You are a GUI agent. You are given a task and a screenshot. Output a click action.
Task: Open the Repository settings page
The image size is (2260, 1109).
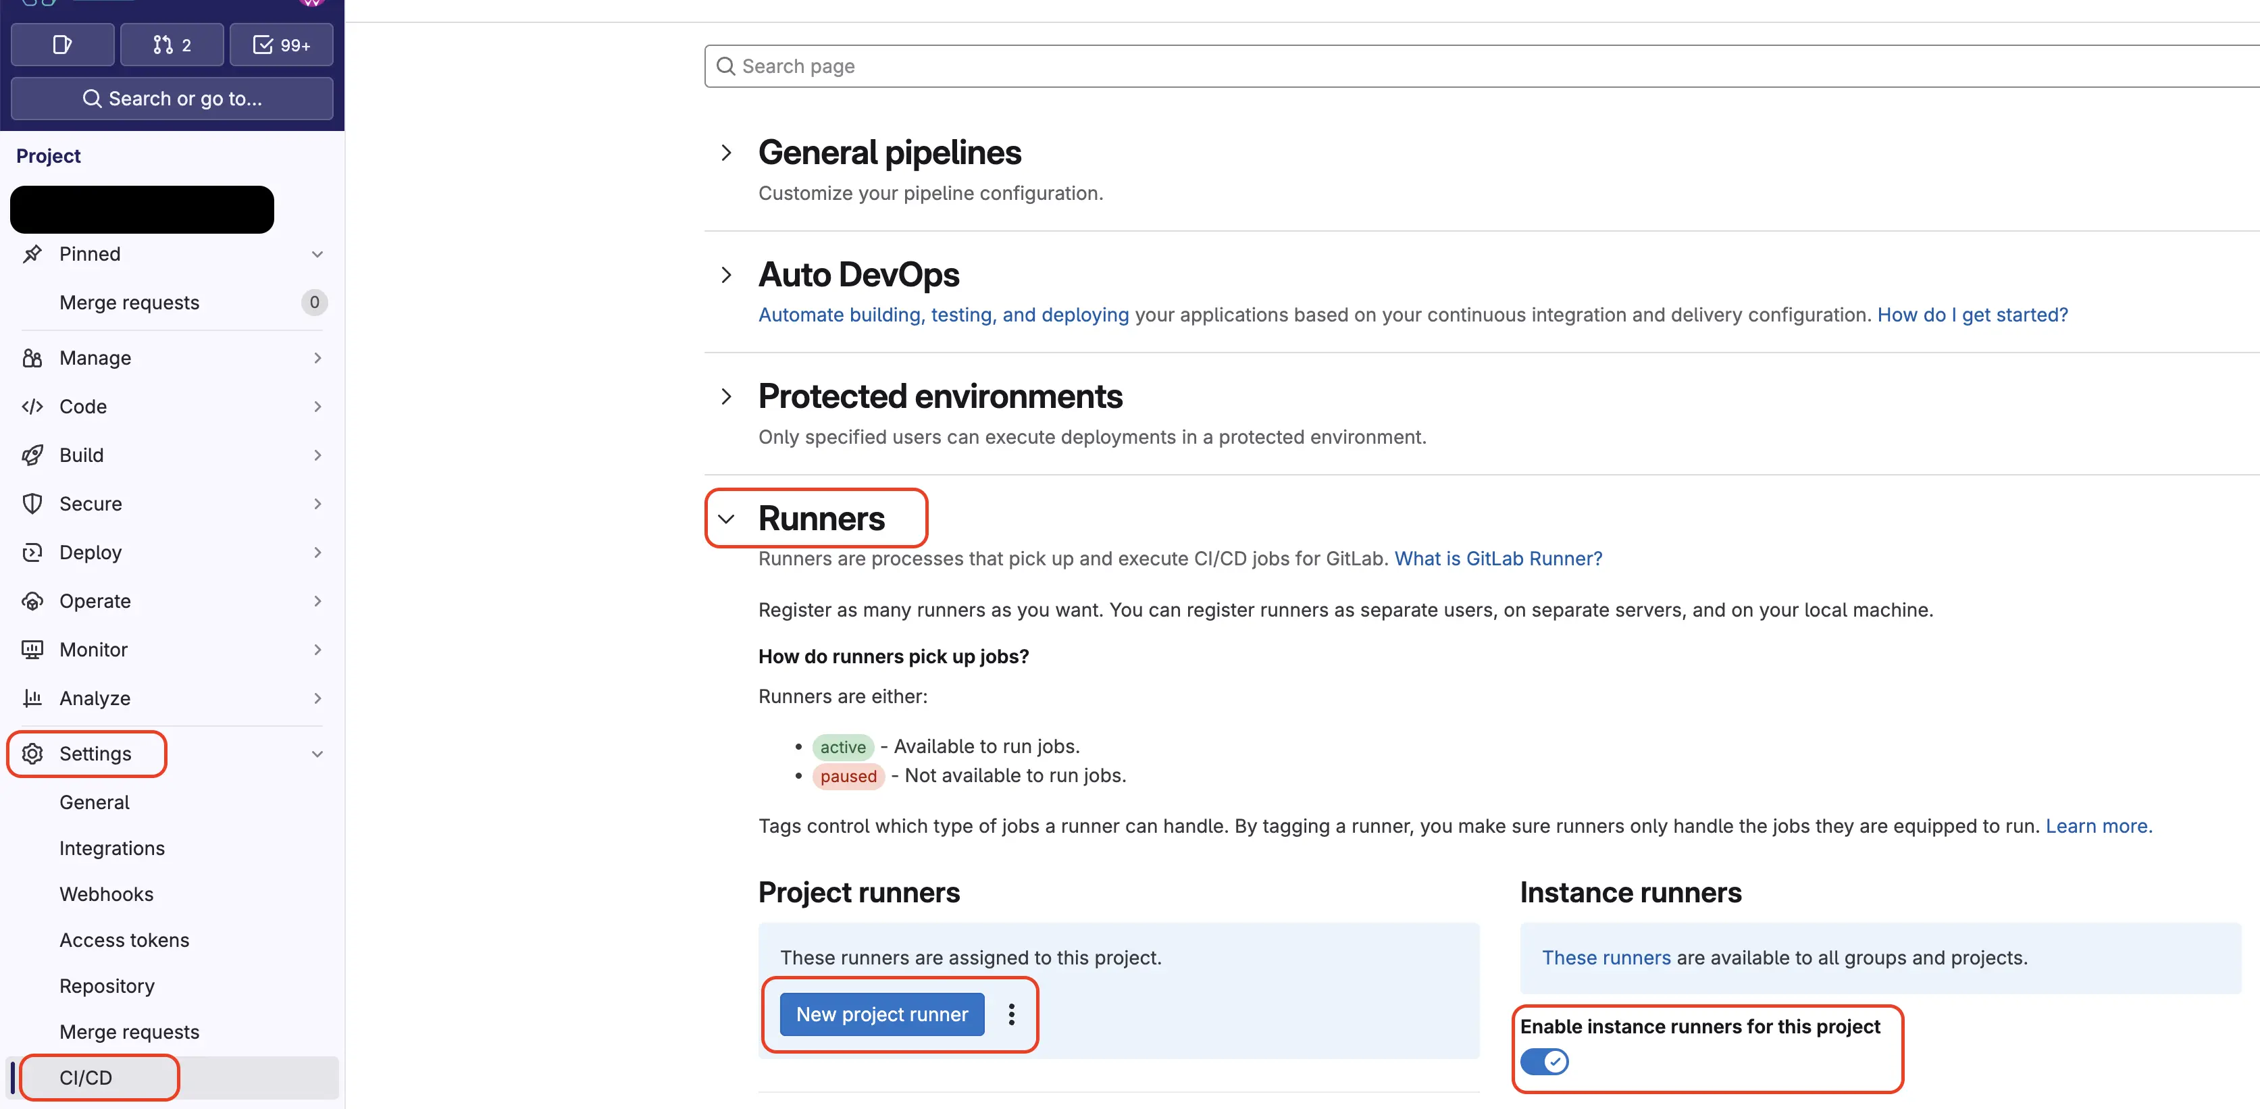(107, 986)
